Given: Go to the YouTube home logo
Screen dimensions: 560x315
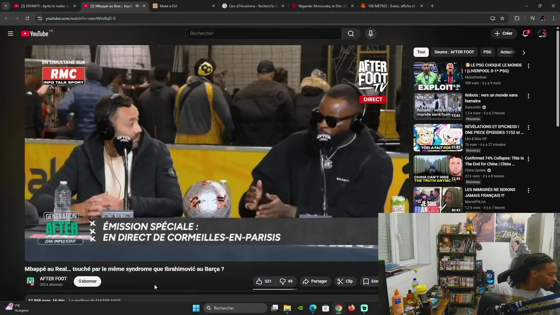Looking at the screenshot, I should pyautogui.click(x=35, y=34).
